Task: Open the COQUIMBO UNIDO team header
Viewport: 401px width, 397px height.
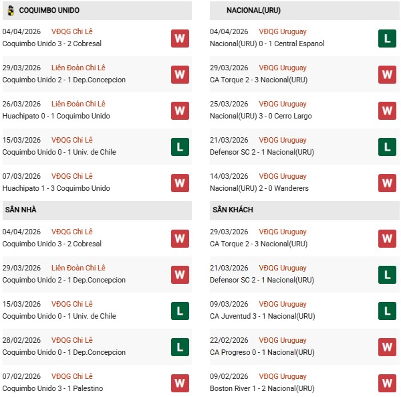Action: [49, 10]
